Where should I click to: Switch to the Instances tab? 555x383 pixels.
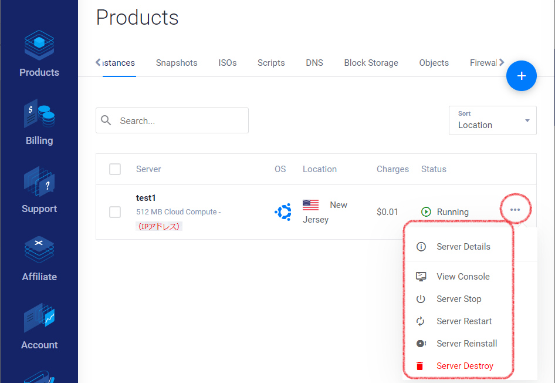[119, 63]
